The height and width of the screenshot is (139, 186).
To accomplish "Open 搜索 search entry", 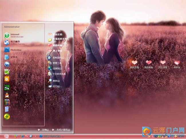I will point(54,81).
